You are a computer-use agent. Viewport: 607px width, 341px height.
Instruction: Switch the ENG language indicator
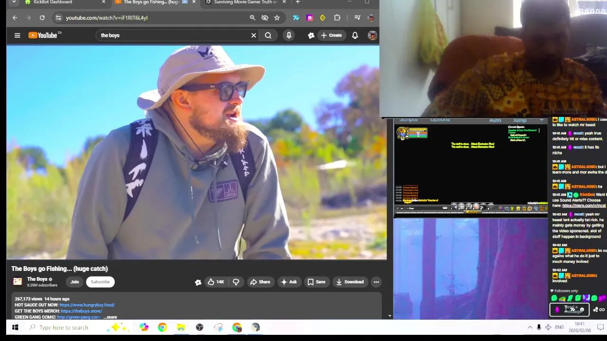[560, 327]
